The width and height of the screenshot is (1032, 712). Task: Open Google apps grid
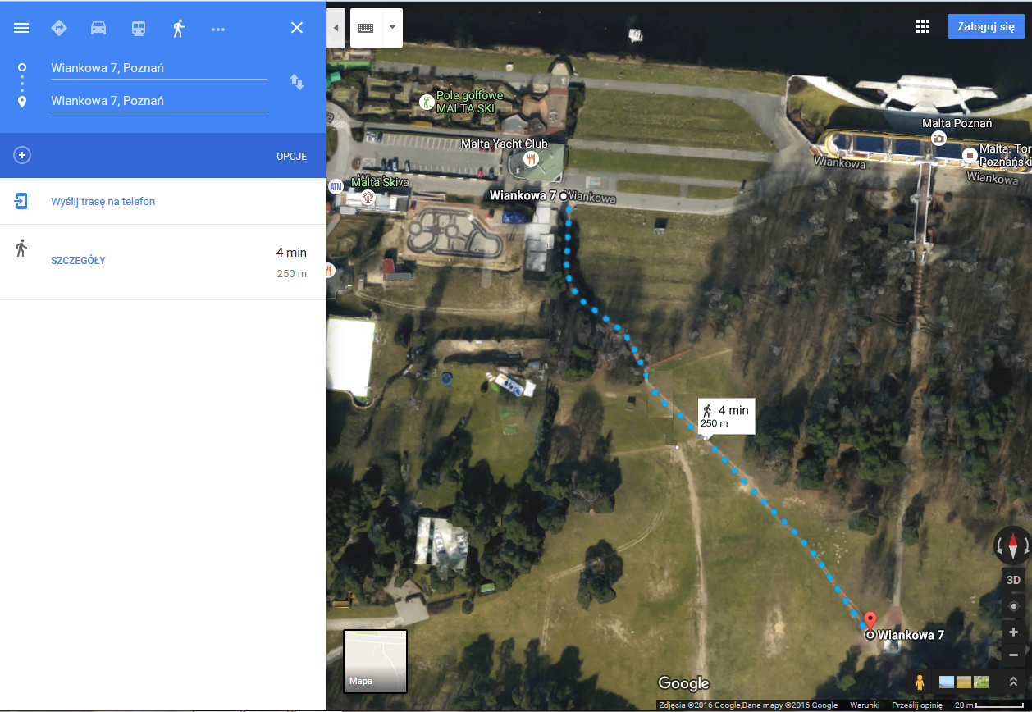[x=923, y=26]
